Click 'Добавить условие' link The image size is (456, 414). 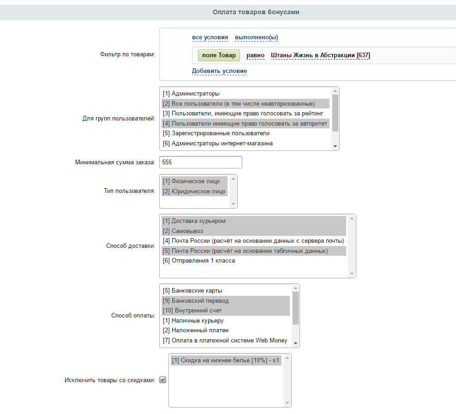(219, 71)
